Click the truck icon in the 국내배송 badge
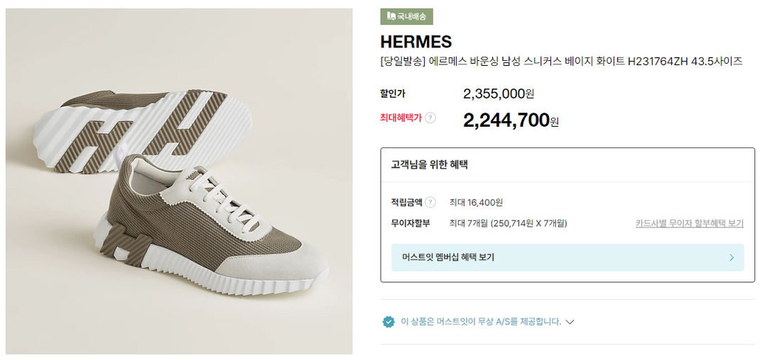This screenshot has width=767, height=360. tap(391, 16)
